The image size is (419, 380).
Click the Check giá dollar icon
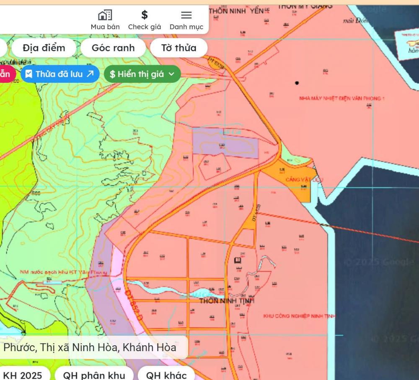click(145, 15)
